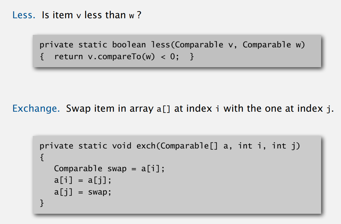Click the "int i" parameter in exch
Image resolution: width=341 pixels, height=224 pixels.
point(252,146)
